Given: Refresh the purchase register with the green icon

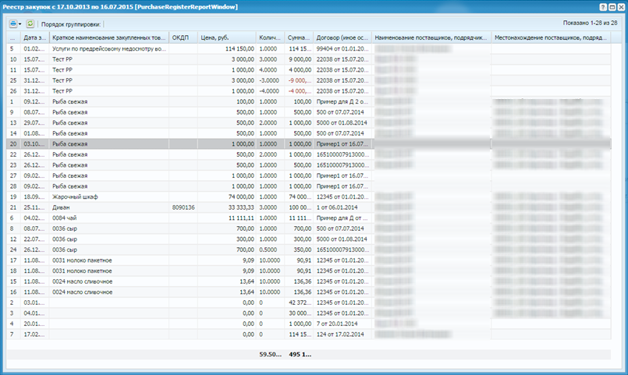Looking at the screenshot, I should pyautogui.click(x=30, y=24).
